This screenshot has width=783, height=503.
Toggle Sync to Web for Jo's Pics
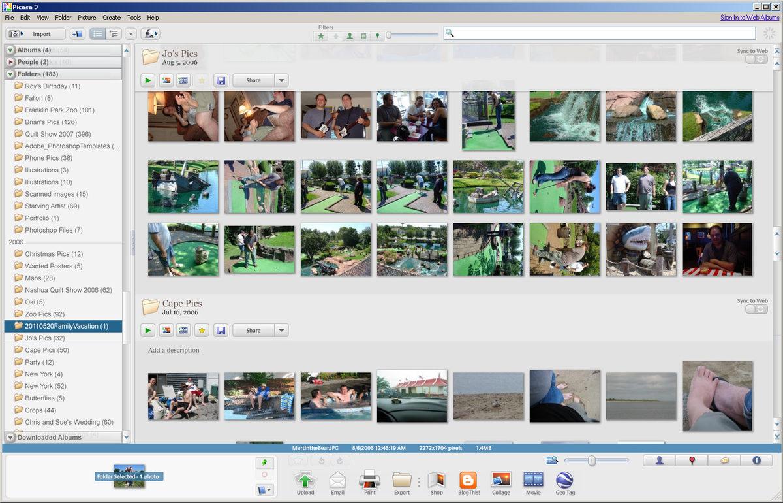[757, 59]
